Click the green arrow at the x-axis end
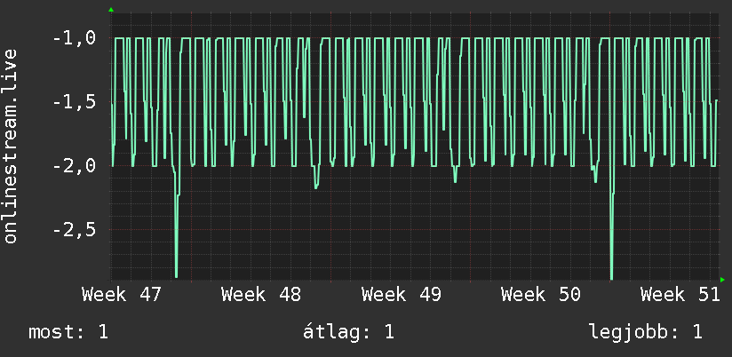Image resolution: width=732 pixels, height=357 pixels. pyautogui.click(x=722, y=280)
